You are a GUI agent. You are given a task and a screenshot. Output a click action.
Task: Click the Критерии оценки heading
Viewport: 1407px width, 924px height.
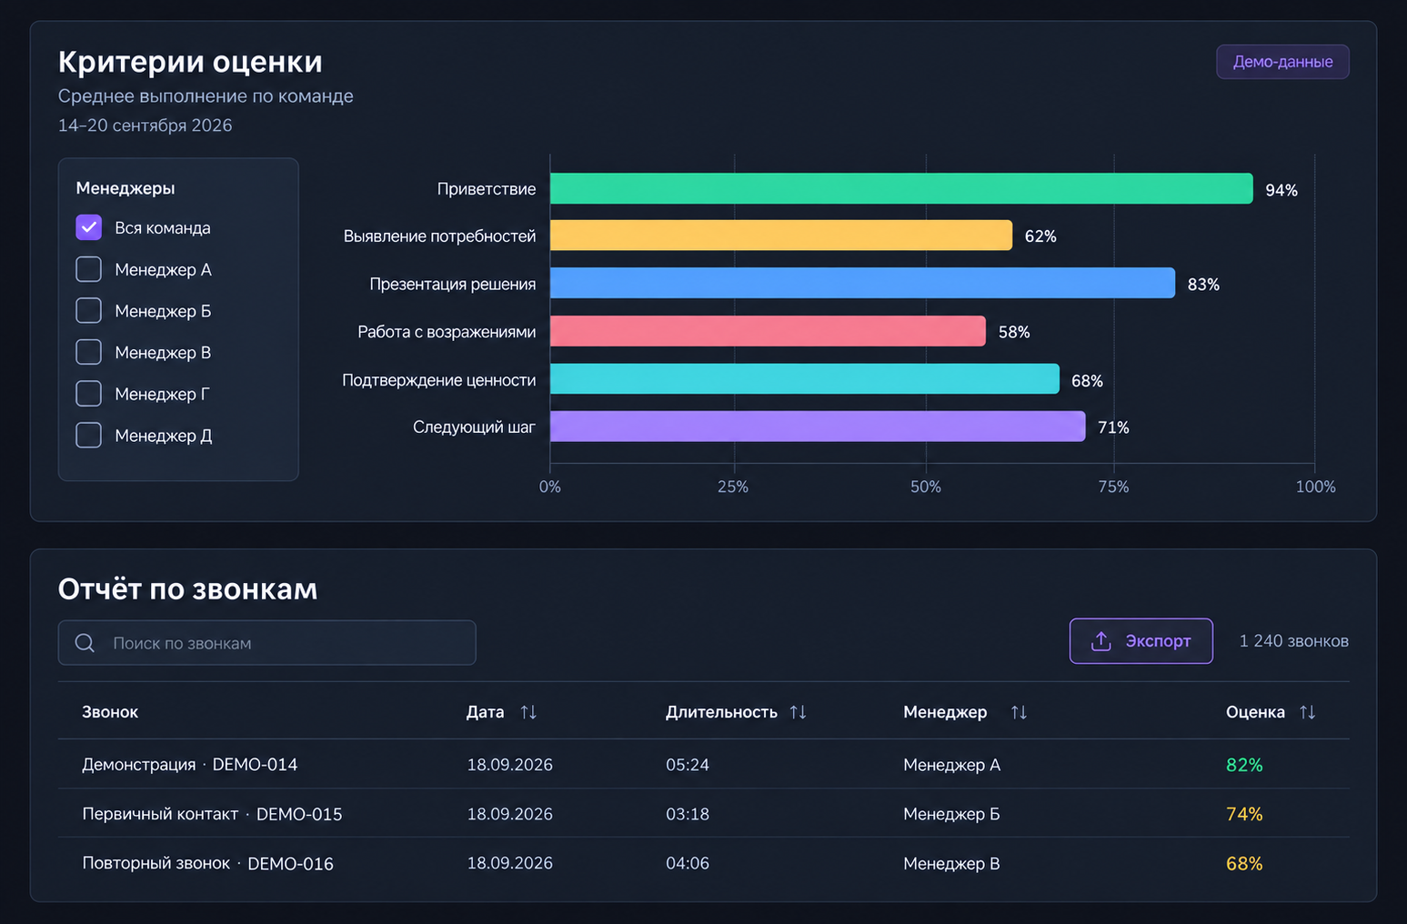(x=190, y=62)
